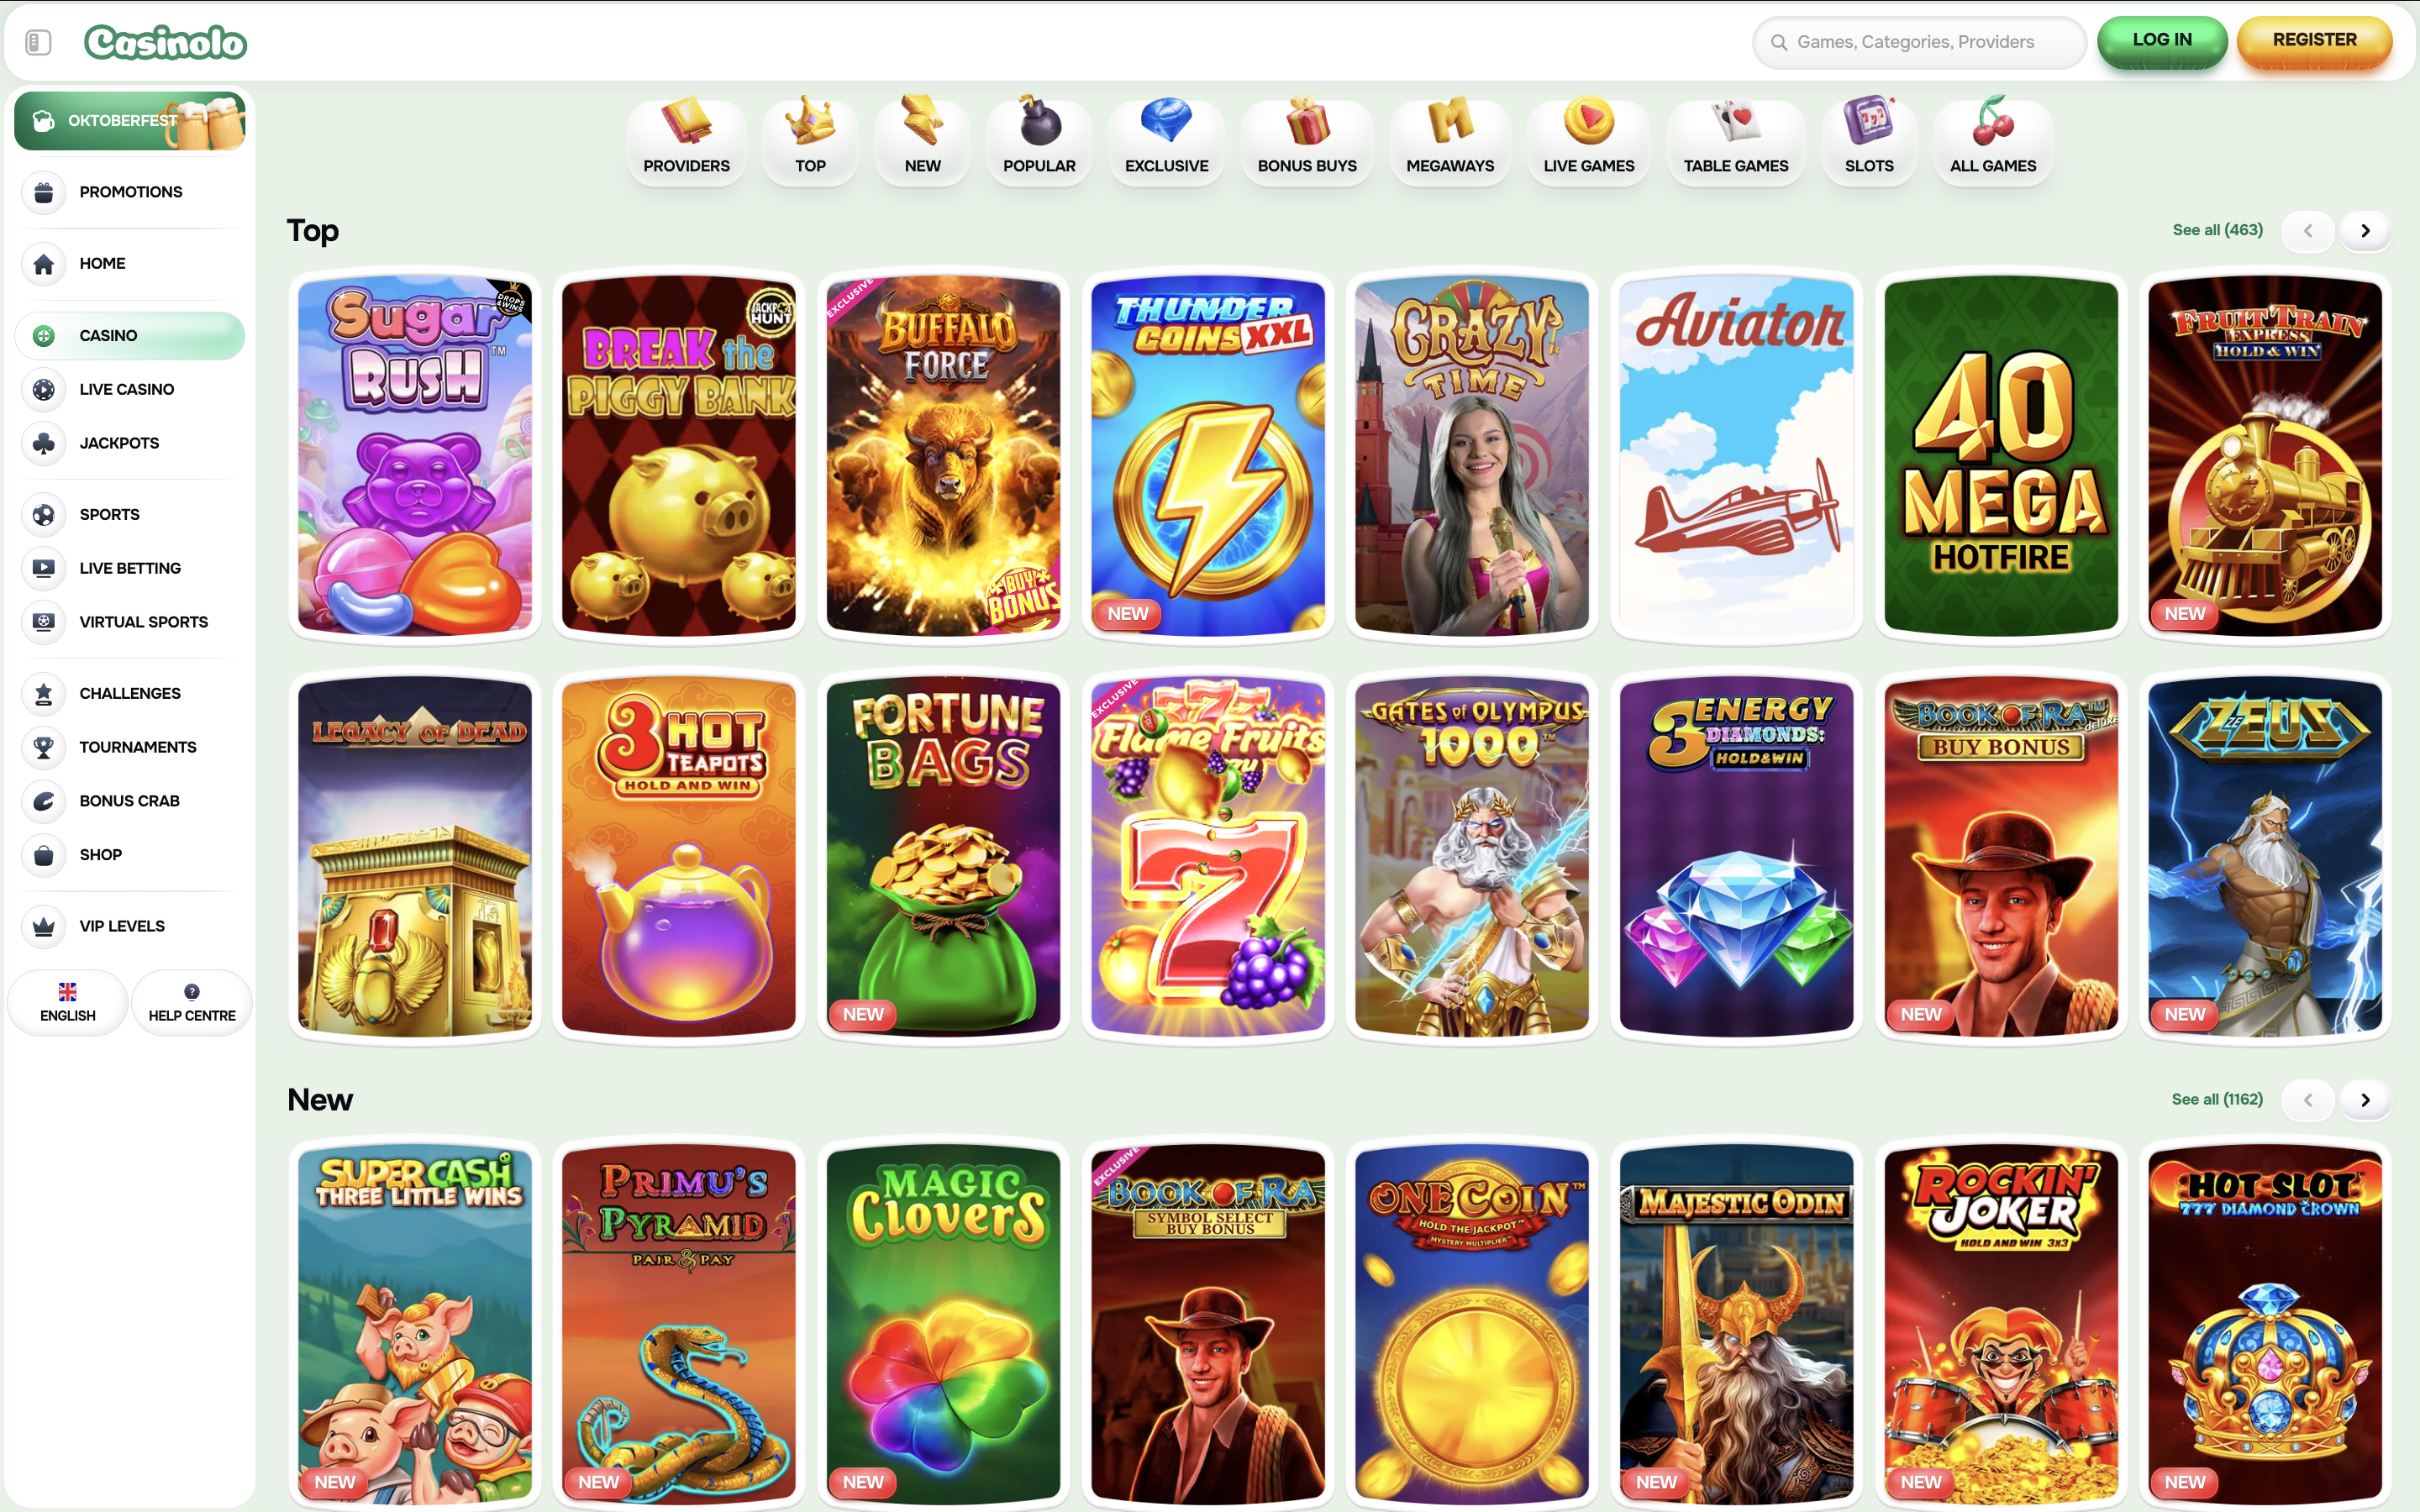
Task: Open the Promotions page
Action: (43, 192)
